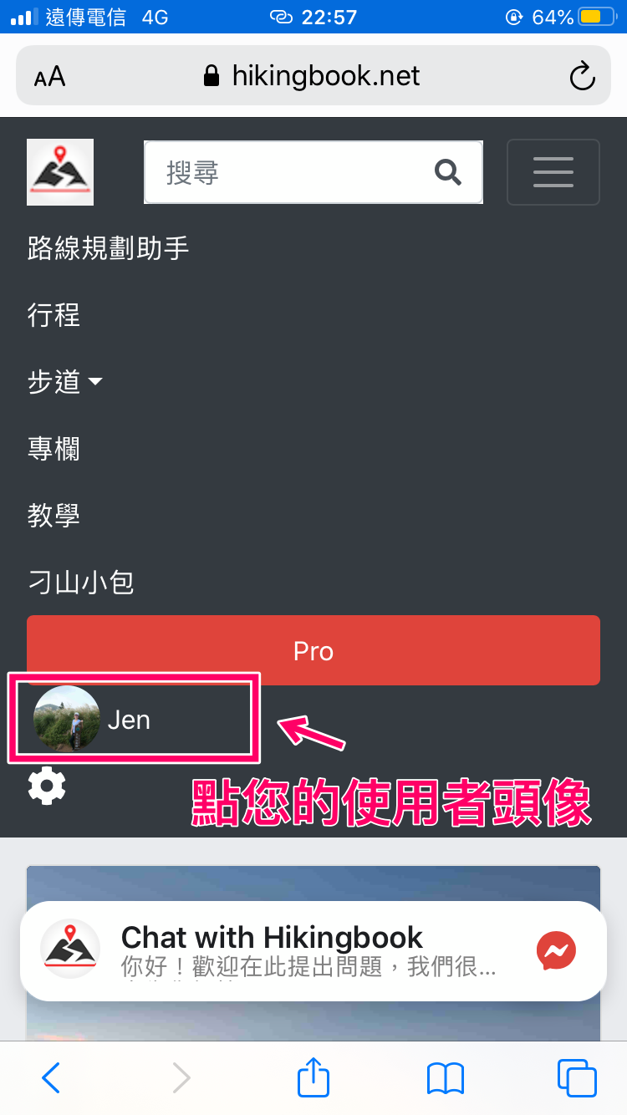The image size is (627, 1115).
Task: Tap the Safari reload page icon
Action: (582, 76)
